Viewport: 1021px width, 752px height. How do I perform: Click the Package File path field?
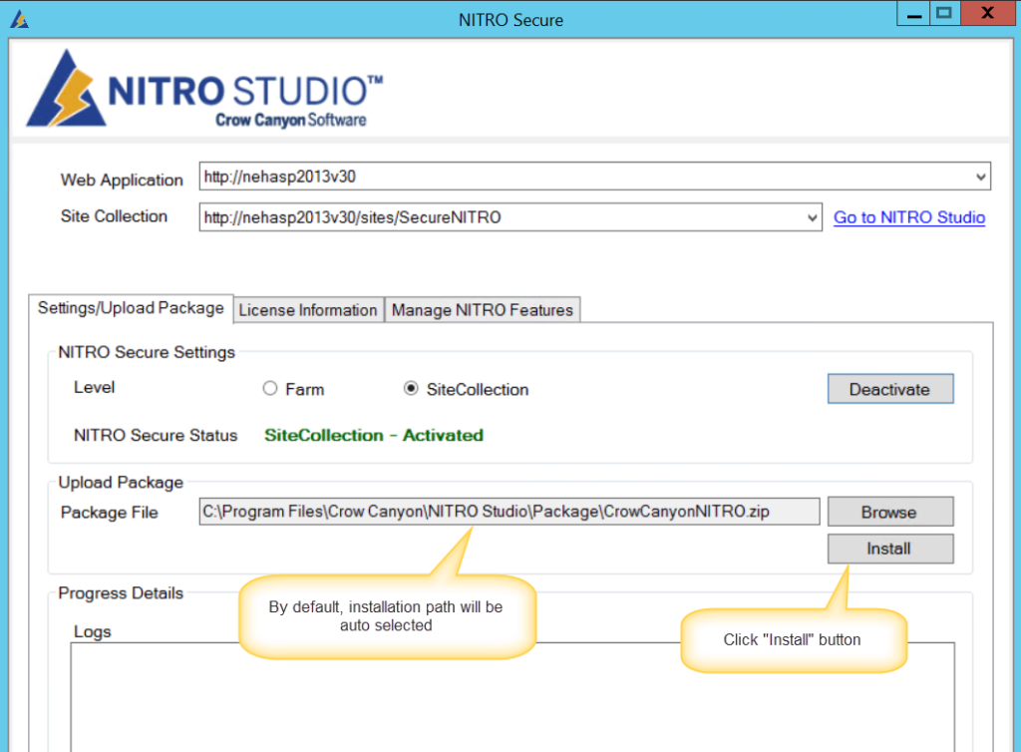(x=509, y=511)
